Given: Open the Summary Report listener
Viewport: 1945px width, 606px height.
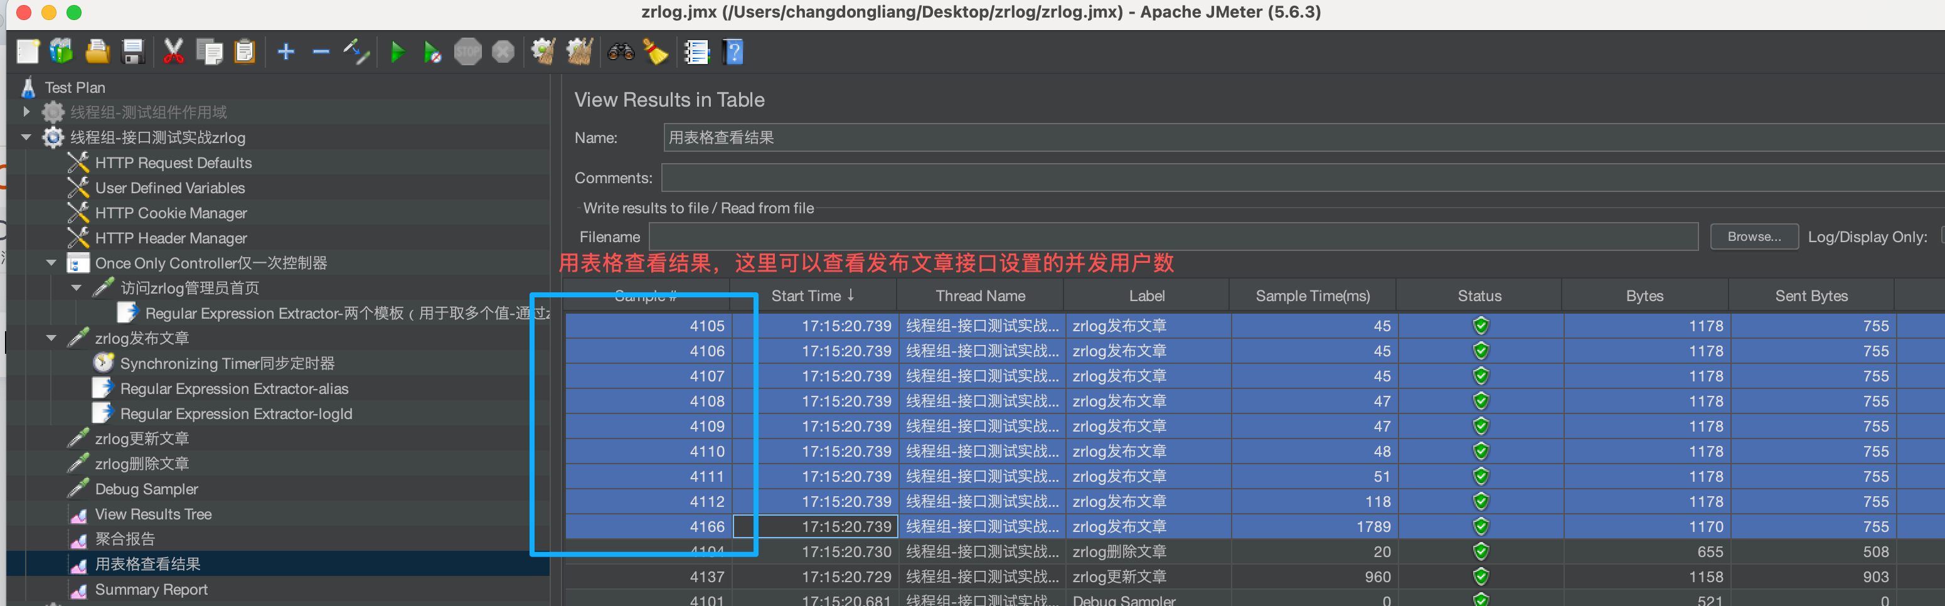Looking at the screenshot, I should pyautogui.click(x=151, y=590).
